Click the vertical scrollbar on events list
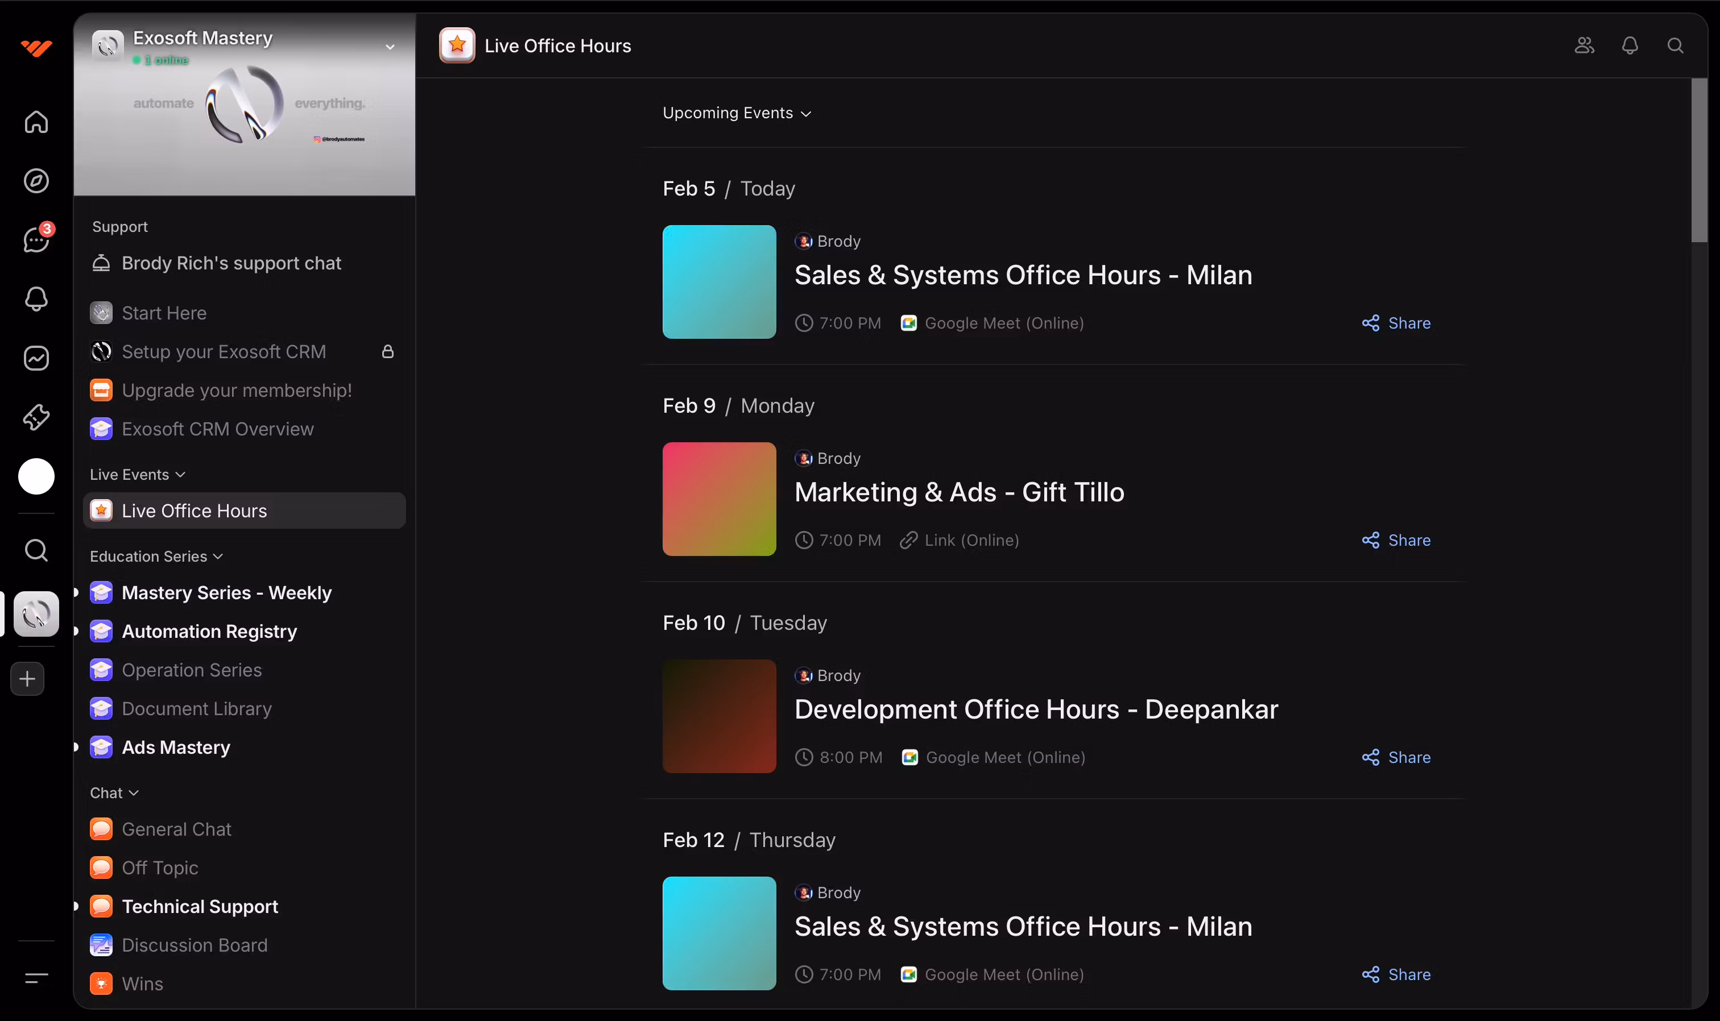The width and height of the screenshot is (1720, 1021). [x=1698, y=160]
